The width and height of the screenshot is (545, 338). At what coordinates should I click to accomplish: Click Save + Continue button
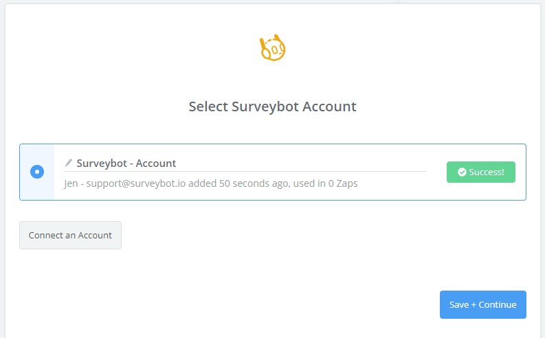pos(482,304)
